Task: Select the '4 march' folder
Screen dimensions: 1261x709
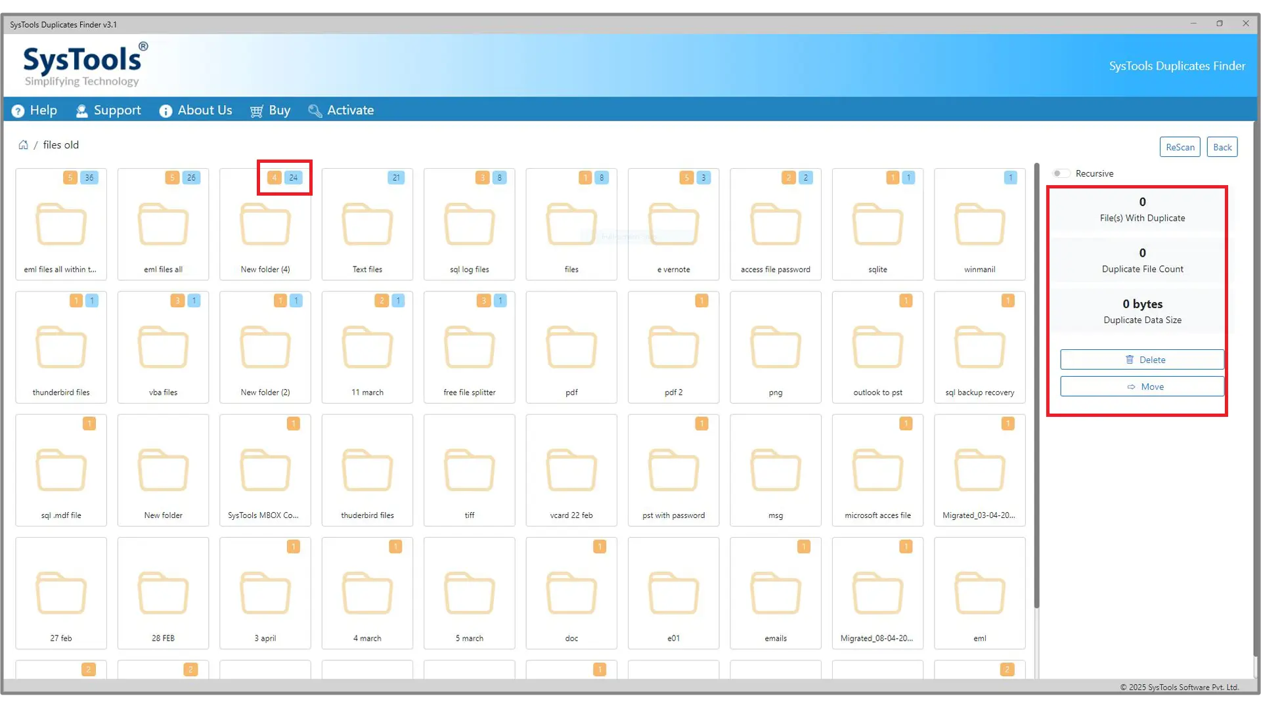Action: click(x=367, y=593)
